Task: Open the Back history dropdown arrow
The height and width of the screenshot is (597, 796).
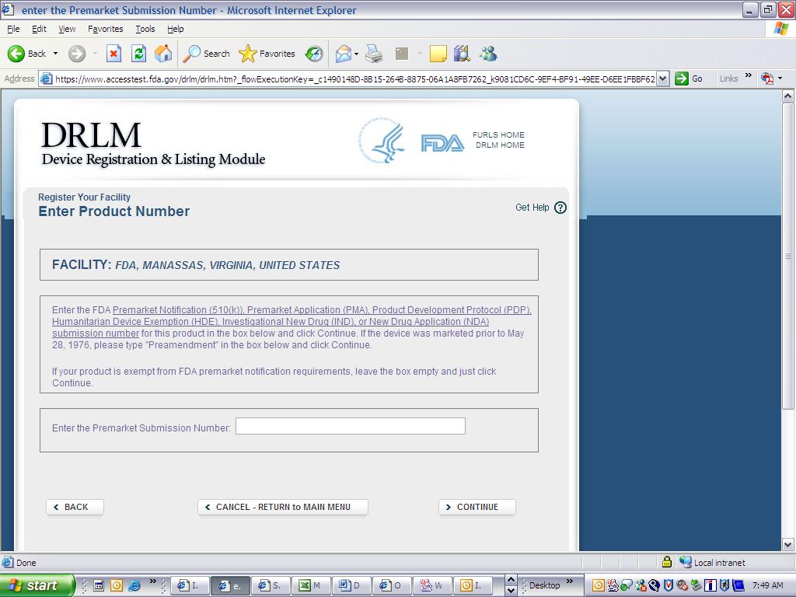Action: click(x=55, y=54)
